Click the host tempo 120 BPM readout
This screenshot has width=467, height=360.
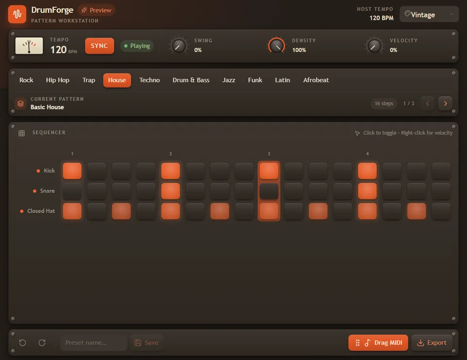tap(381, 18)
